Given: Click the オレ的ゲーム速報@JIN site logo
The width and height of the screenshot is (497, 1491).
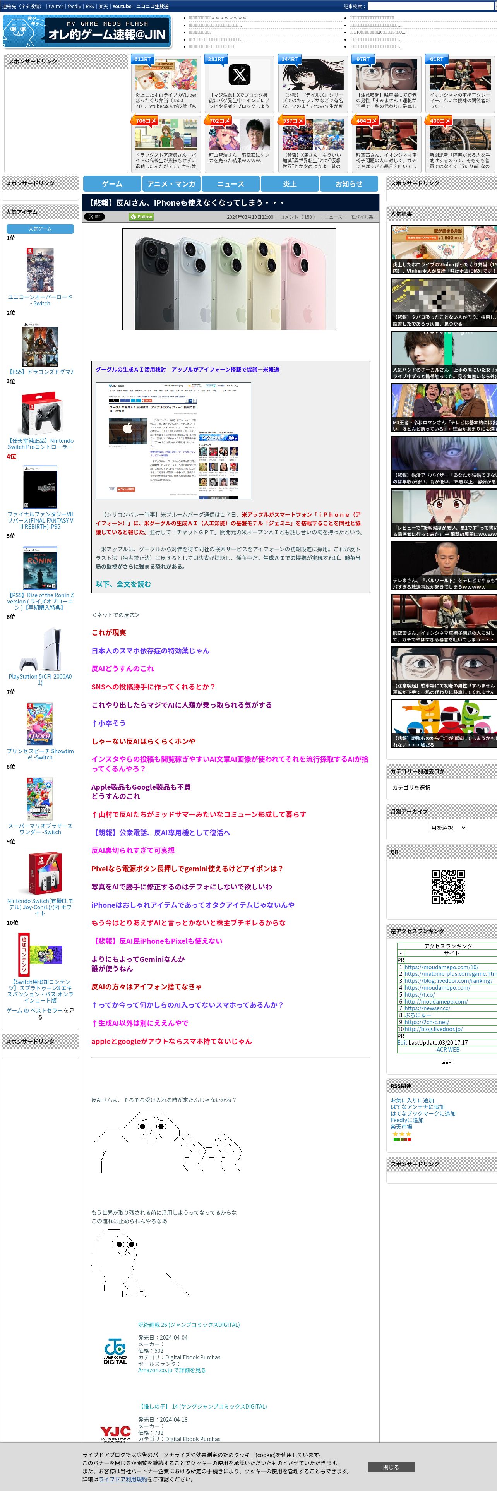Looking at the screenshot, I should pos(87,31).
